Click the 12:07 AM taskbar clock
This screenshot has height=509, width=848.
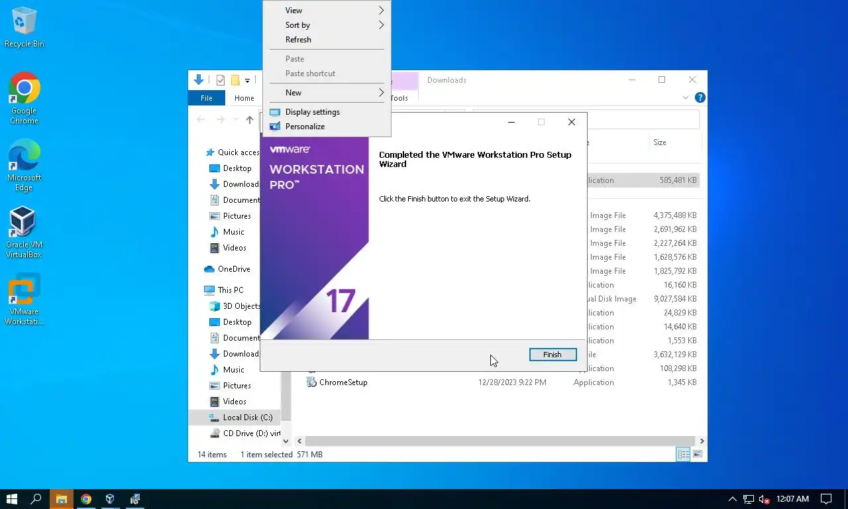tap(793, 499)
